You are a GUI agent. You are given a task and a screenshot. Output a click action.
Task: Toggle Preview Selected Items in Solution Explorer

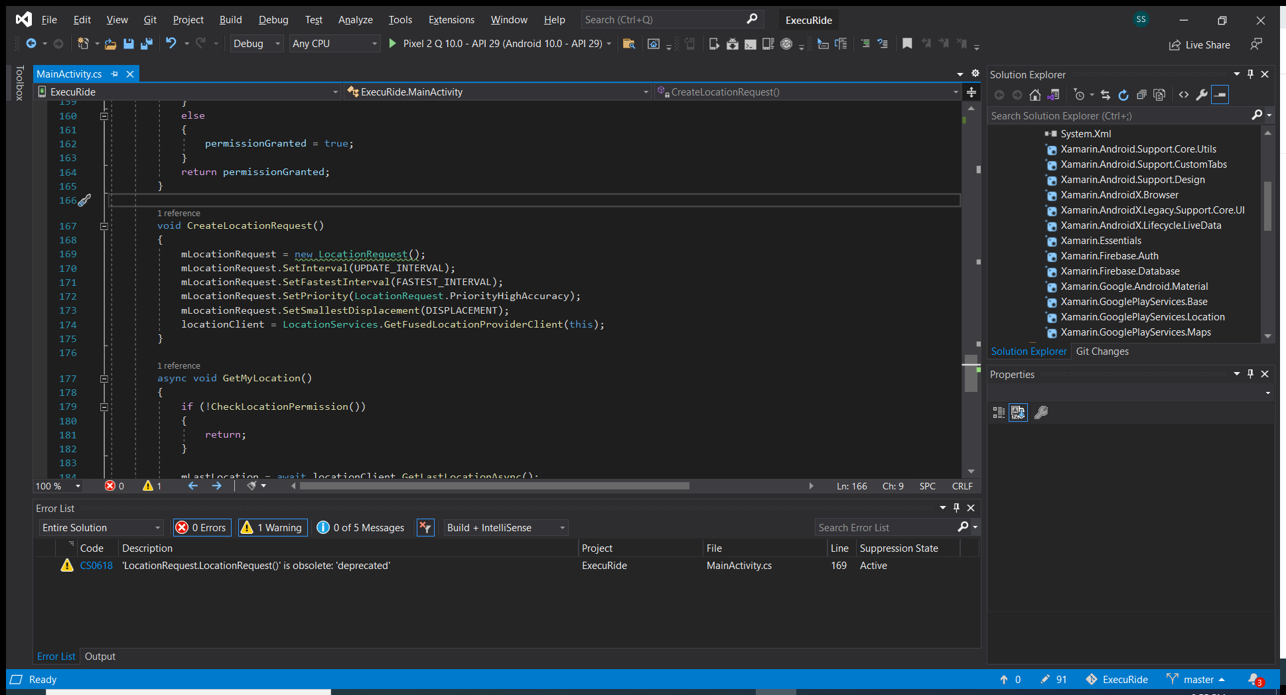1220,95
